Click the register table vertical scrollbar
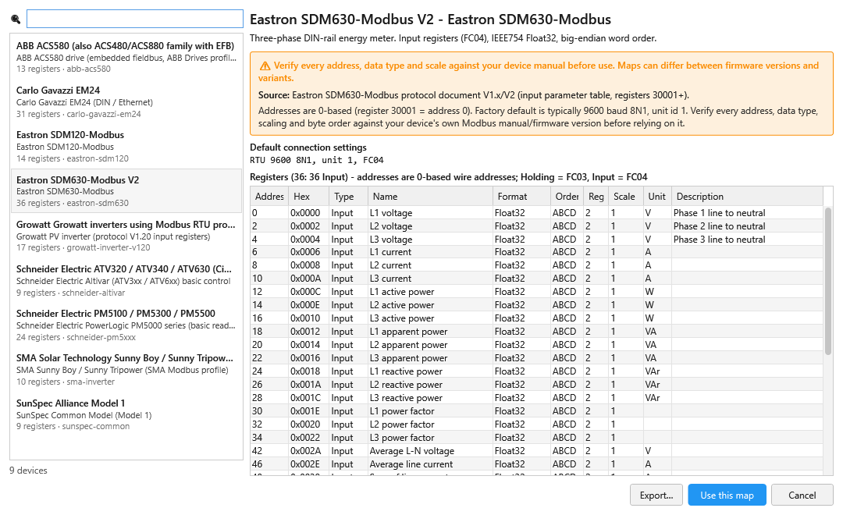 (828, 281)
